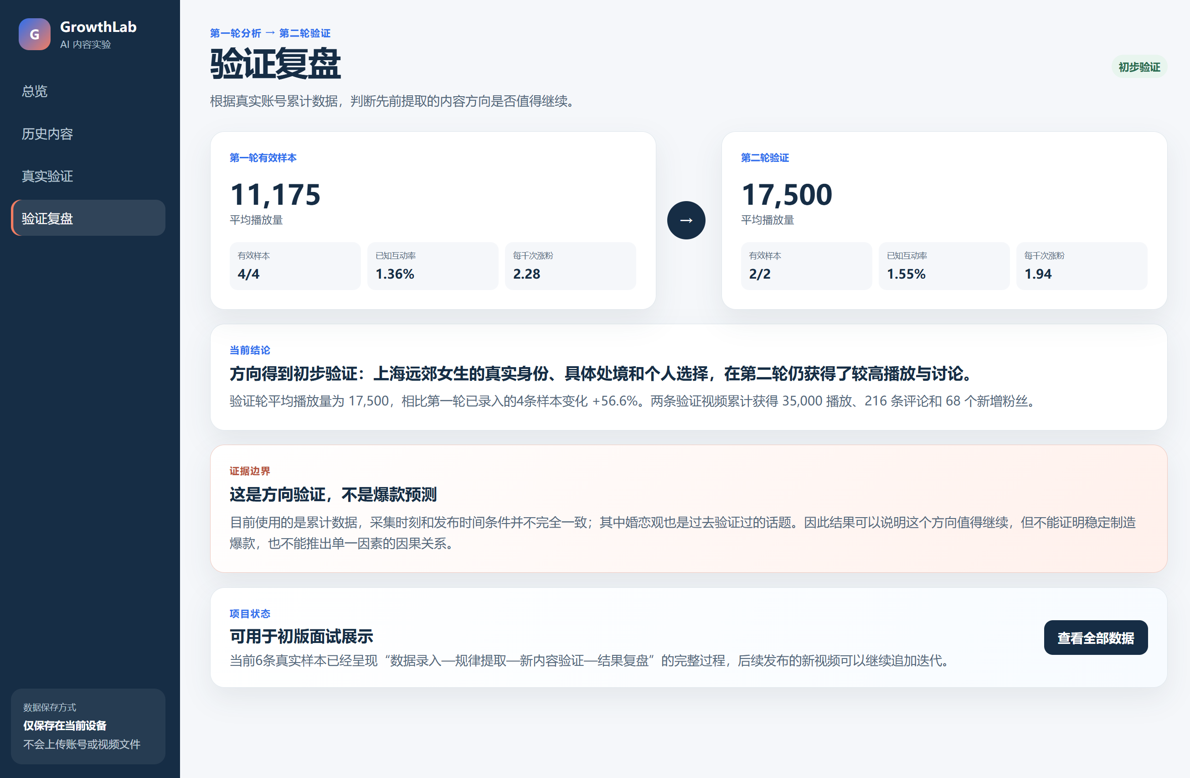Click the 2.28 follower gain cell
The image size is (1190, 778).
(x=571, y=266)
